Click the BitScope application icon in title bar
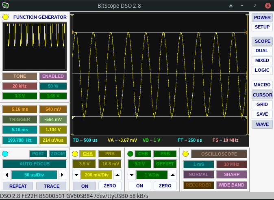 (x=6, y=5)
